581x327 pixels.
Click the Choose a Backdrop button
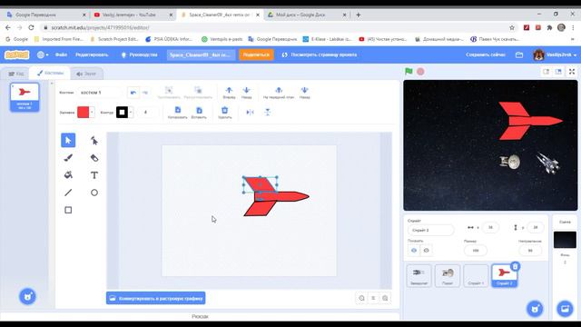(565, 309)
